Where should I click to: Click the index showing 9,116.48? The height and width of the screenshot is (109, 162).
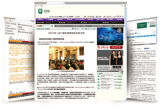[x=112, y=22]
